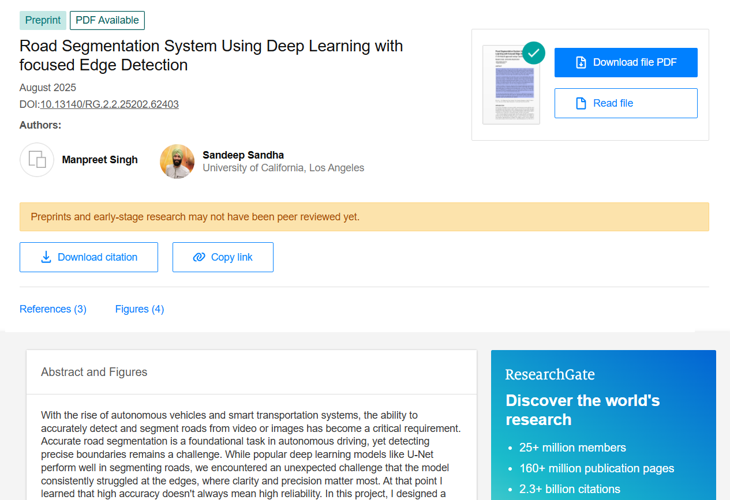Open author Manpreet Singh's name link

point(100,160)
